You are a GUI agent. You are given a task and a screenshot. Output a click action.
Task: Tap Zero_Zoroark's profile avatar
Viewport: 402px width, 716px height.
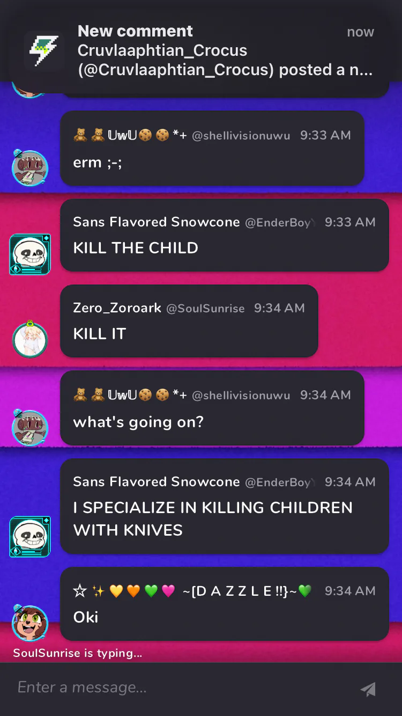(x=30, y=339)
